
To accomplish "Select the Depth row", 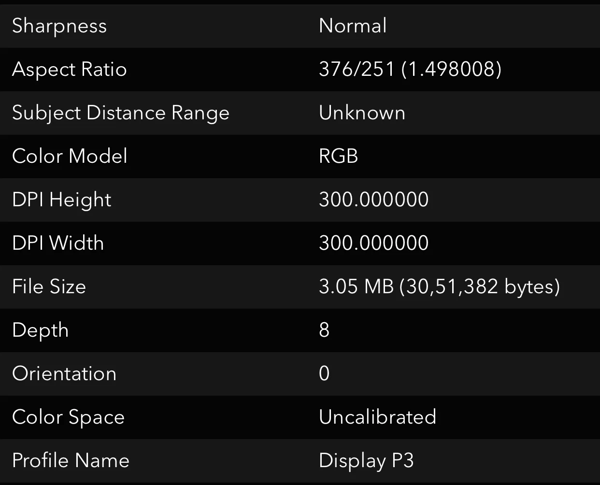I will click(x=40, y=330).
